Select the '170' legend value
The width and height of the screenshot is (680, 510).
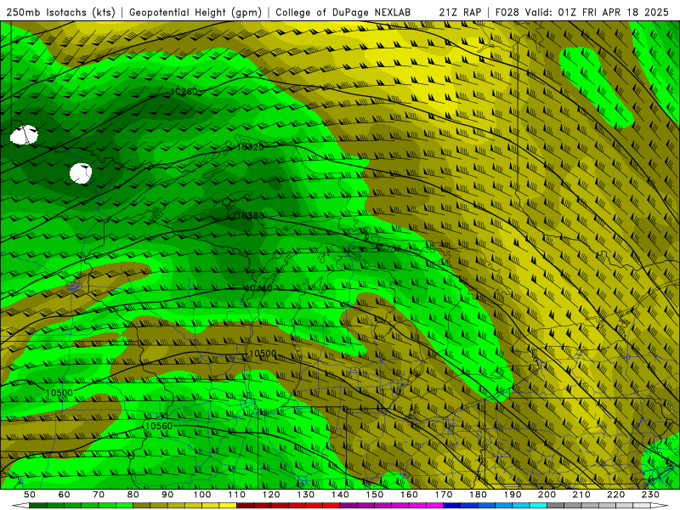point(444,495)
